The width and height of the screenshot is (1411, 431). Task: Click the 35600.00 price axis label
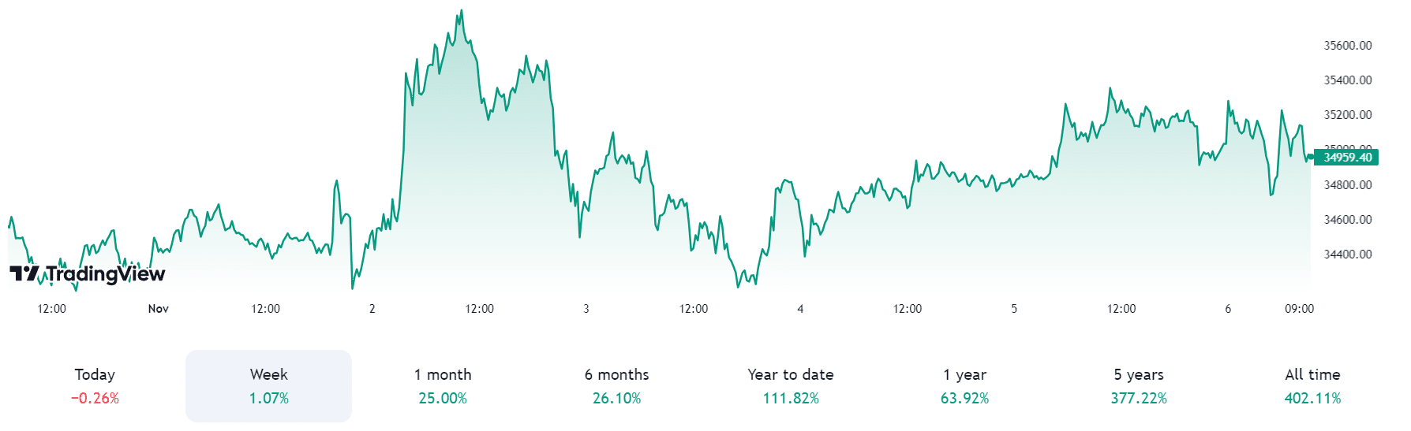(x=1348, y=46)
